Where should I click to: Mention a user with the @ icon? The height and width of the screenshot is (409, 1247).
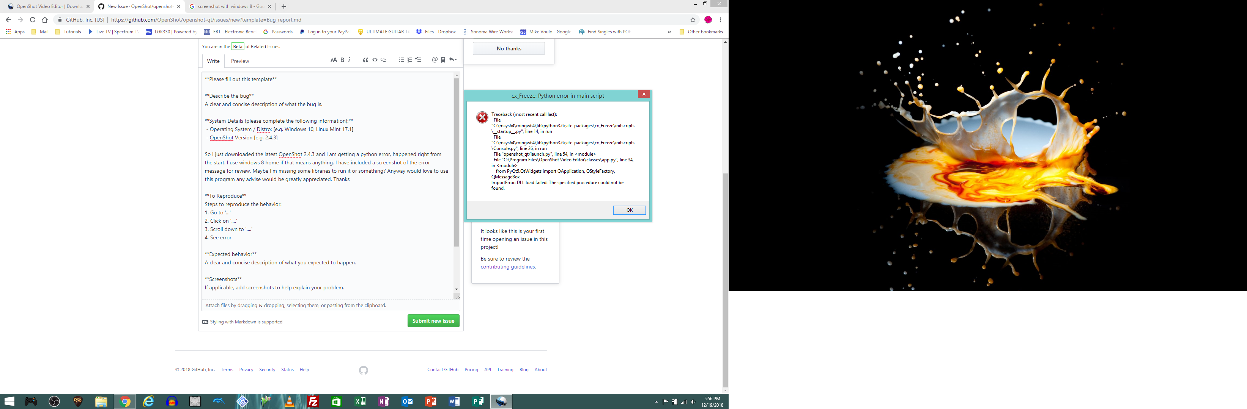click(434, 60)
